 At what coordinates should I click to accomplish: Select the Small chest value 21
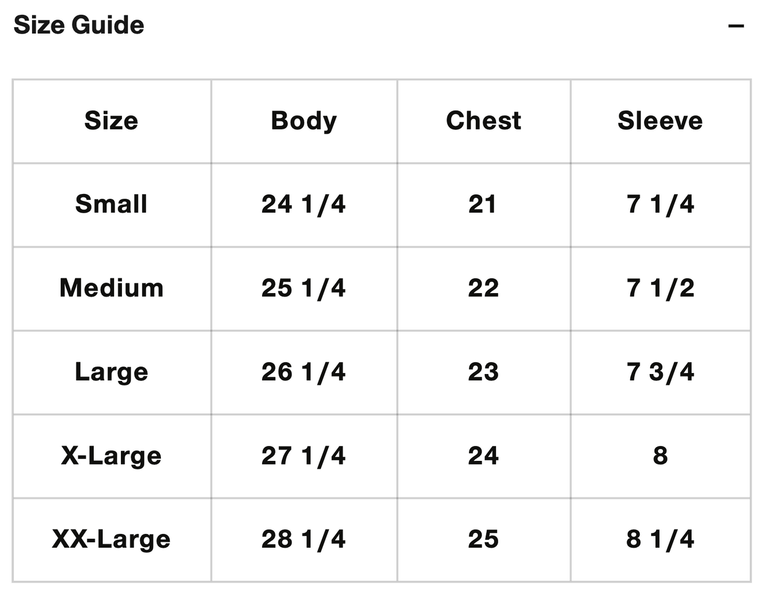[x=482, y=204]
